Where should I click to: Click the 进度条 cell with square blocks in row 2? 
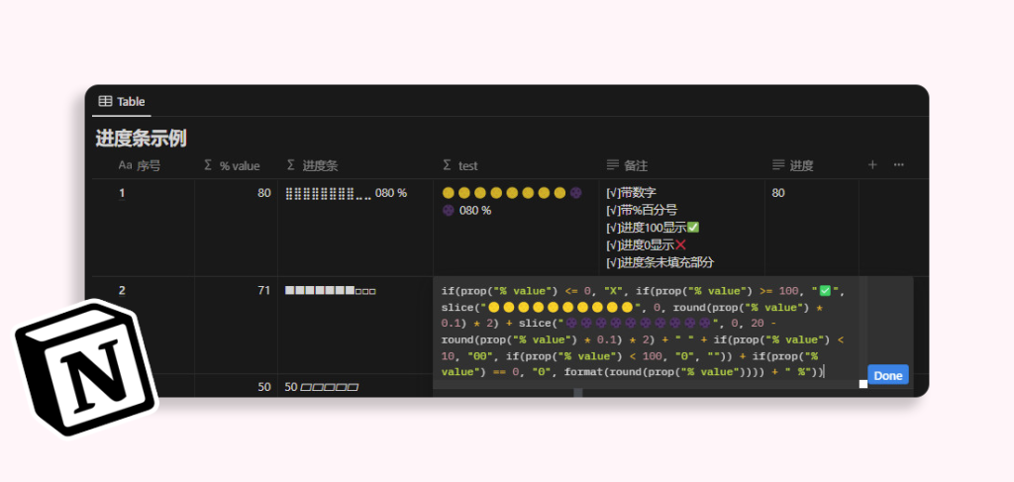(x=355, y=325)
